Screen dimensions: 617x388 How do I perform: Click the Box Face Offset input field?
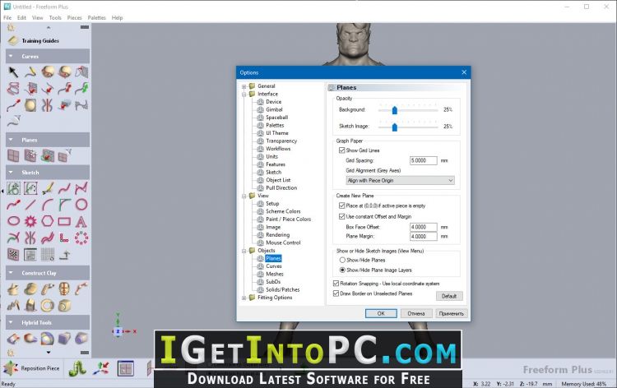pyautogui.click(x=424, y=227)
